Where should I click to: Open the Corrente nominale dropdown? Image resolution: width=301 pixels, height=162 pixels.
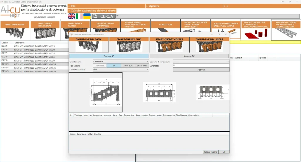pos(121,70)
